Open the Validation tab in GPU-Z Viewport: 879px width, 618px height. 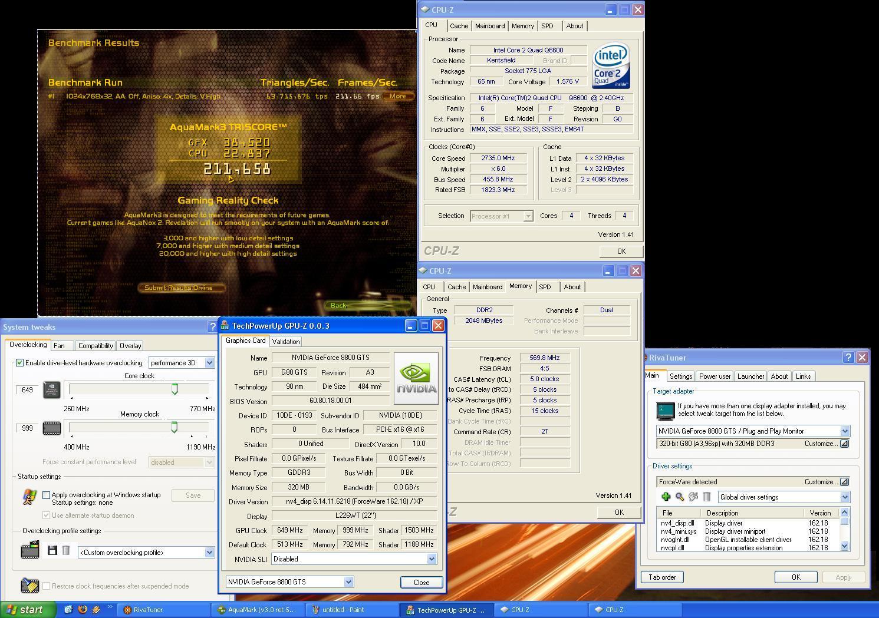[286, 342]
